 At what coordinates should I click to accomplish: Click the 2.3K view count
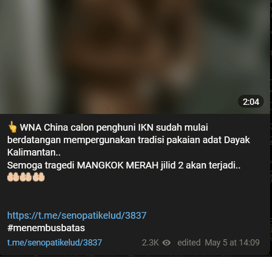tap(150, 243)
